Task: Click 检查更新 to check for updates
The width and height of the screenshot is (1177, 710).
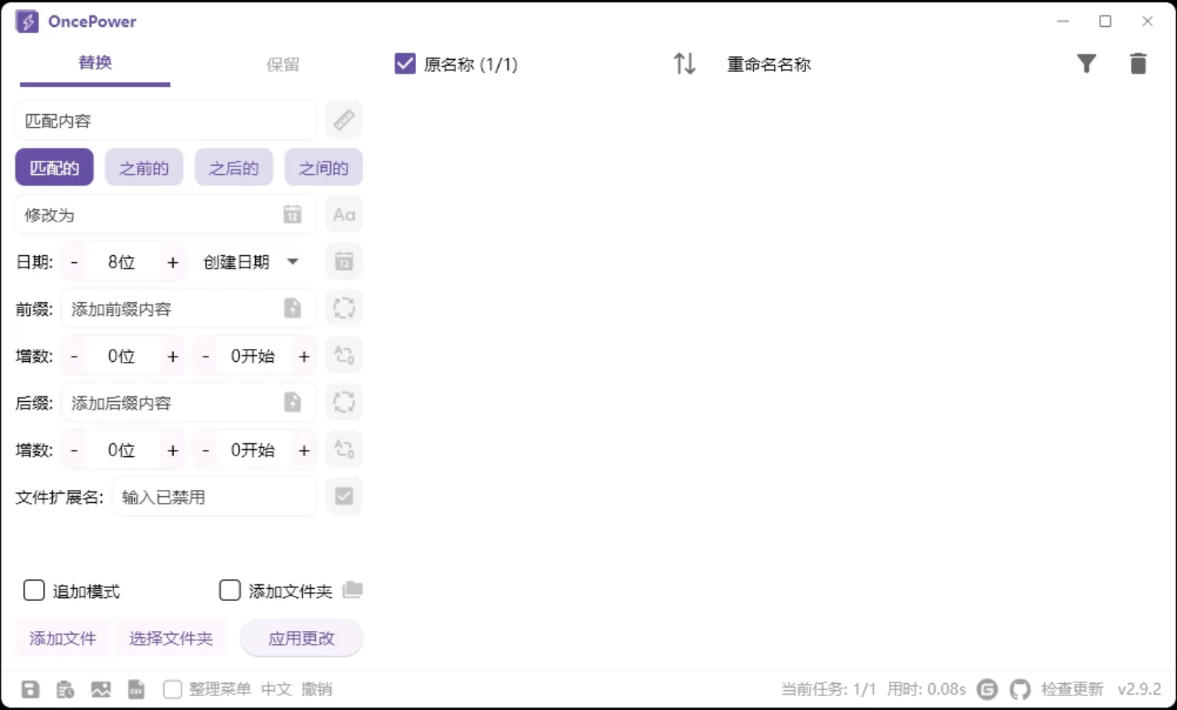Action: point(1071,689)
